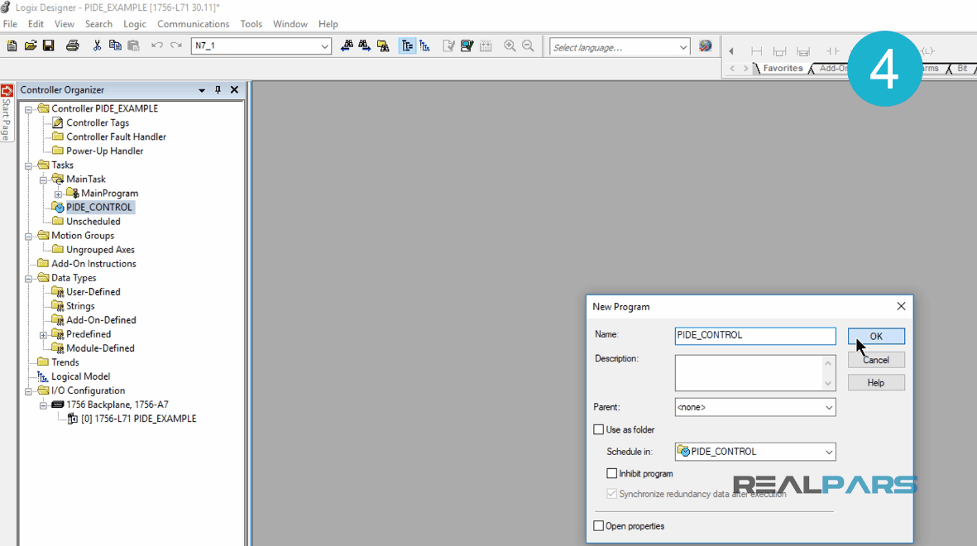The height and width of the screenshot is (546, 977).
Task: Click the Save floppy disk icon
Action: (x=48, y=45)
